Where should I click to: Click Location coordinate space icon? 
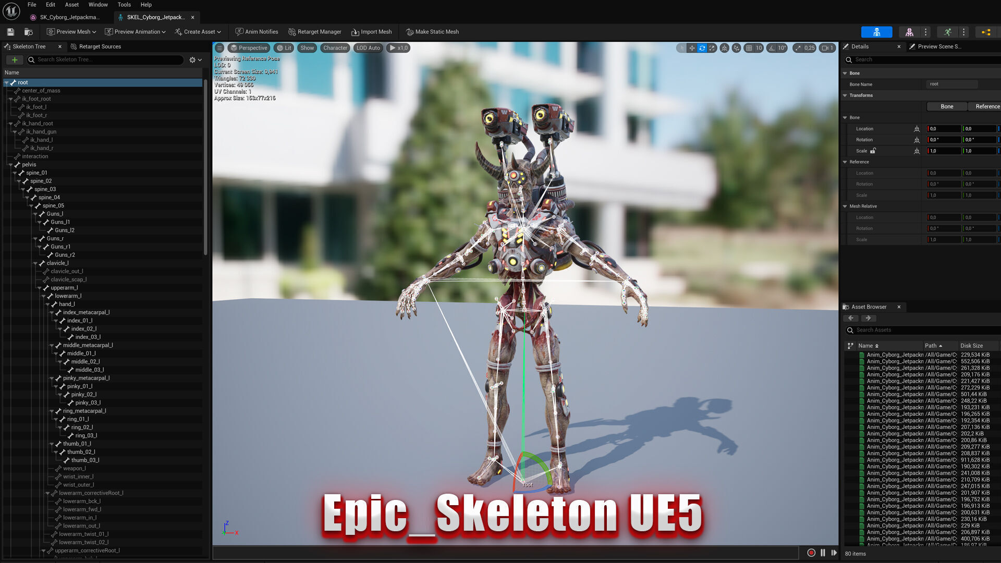click(x=917, y=129)
